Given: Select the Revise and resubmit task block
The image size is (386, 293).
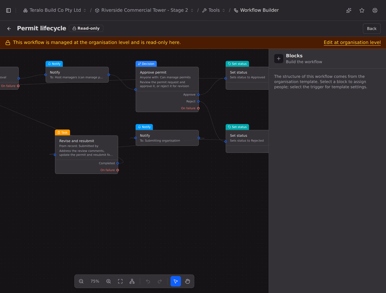Looking at the screenshot, I should pos(86,155).
